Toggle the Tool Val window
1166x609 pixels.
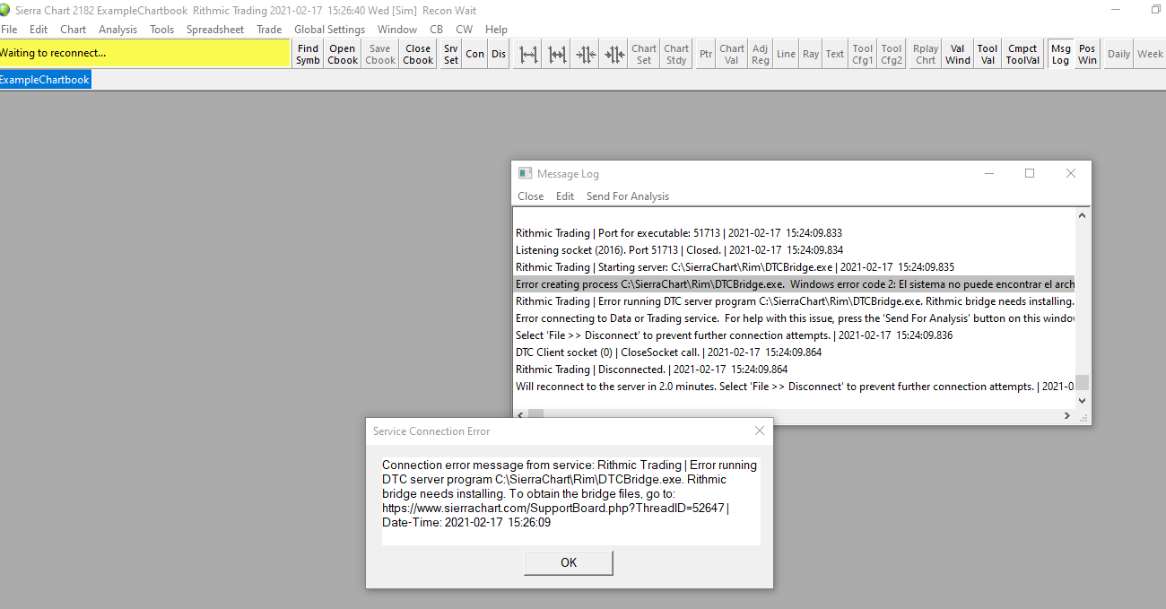(988, 54)
